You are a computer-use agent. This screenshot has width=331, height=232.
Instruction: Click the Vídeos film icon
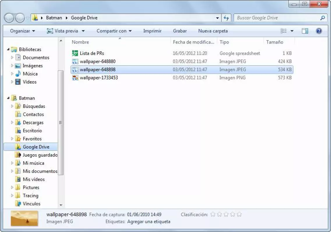point(18,82)
